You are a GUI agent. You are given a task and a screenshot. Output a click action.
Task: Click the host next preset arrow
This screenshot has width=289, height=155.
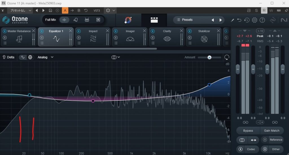point(43,10)
